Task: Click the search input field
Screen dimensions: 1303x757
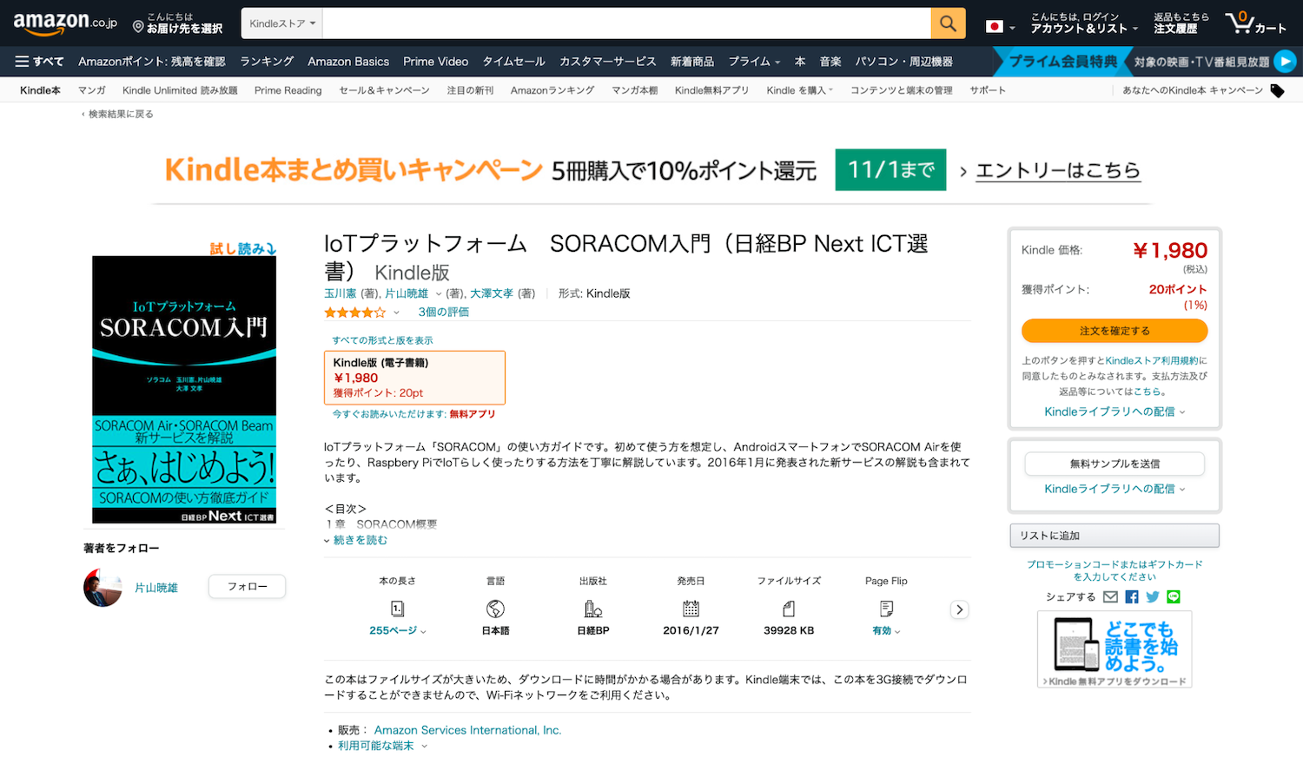Action: point(626,23)
